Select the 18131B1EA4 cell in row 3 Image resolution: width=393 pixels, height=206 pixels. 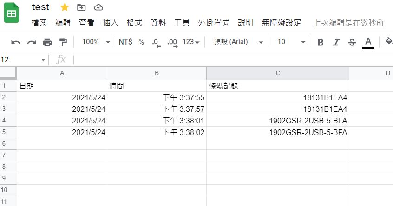(278, 109)
